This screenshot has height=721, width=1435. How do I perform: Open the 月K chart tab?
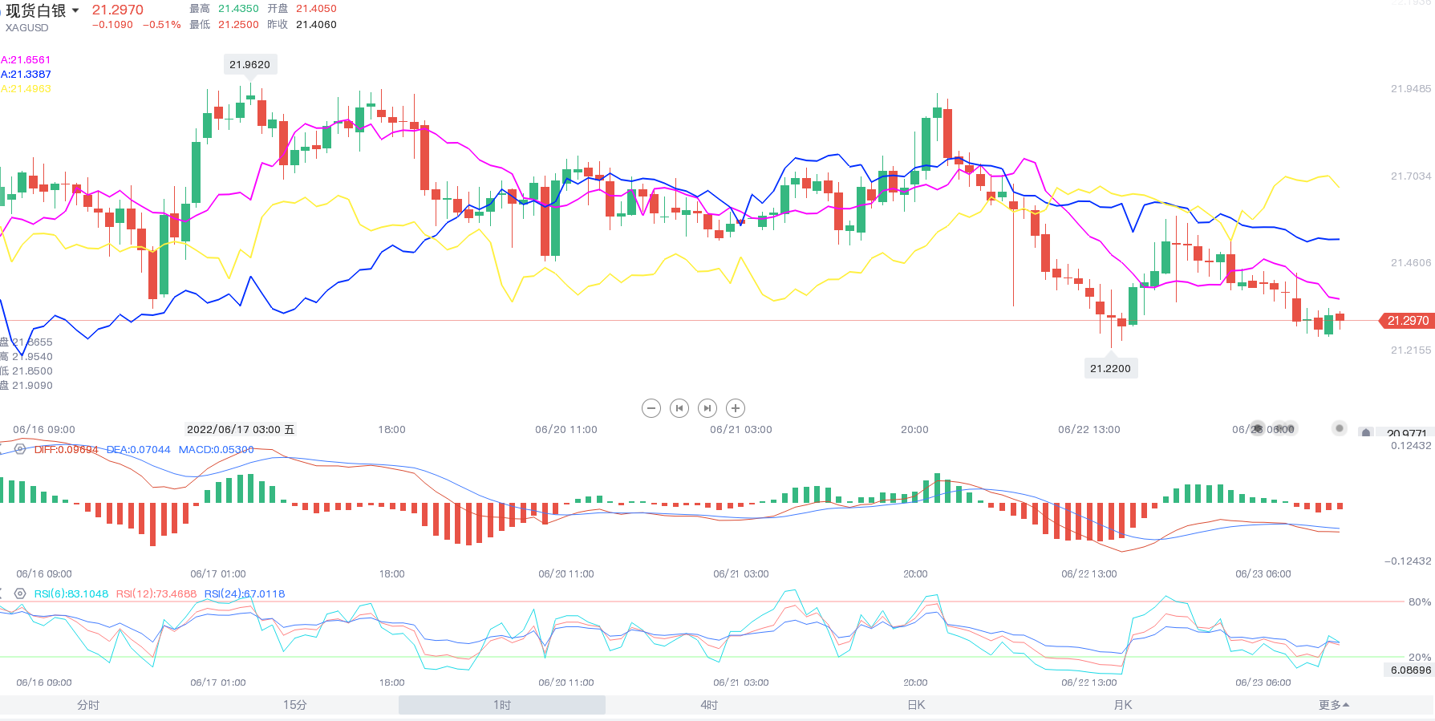coord(1123,705)
